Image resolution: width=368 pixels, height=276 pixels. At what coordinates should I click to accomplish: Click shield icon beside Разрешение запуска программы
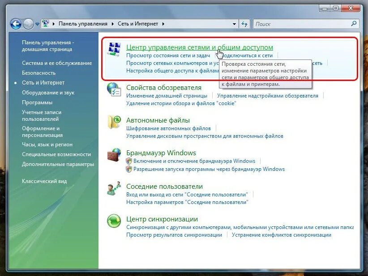pyautogui.click(x=129, y=169)
